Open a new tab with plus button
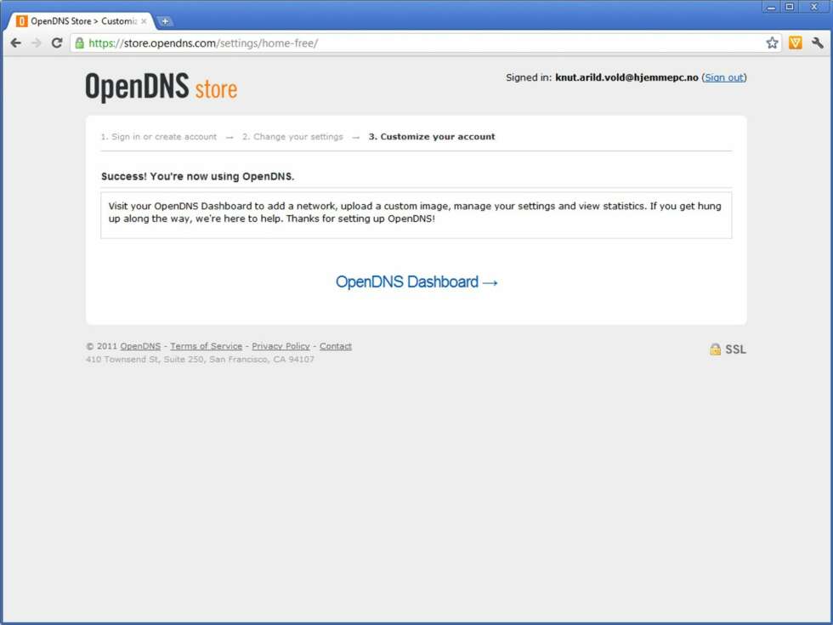833x625 pixels. [x=165, y=21]
